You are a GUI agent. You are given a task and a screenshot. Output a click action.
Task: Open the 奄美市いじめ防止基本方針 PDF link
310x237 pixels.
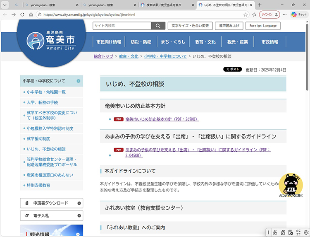tap(162, 119)
